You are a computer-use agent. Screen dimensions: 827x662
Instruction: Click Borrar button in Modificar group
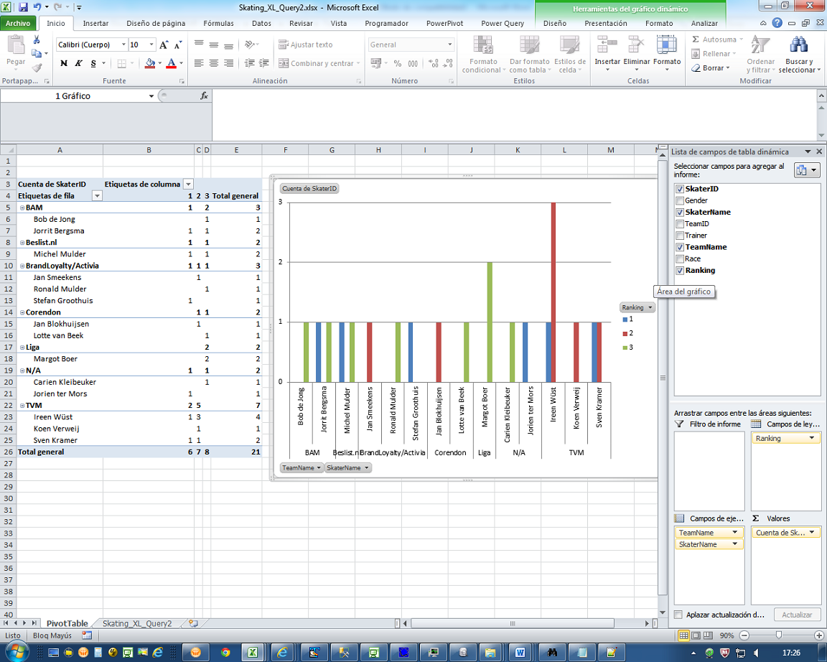click(711, 68)
